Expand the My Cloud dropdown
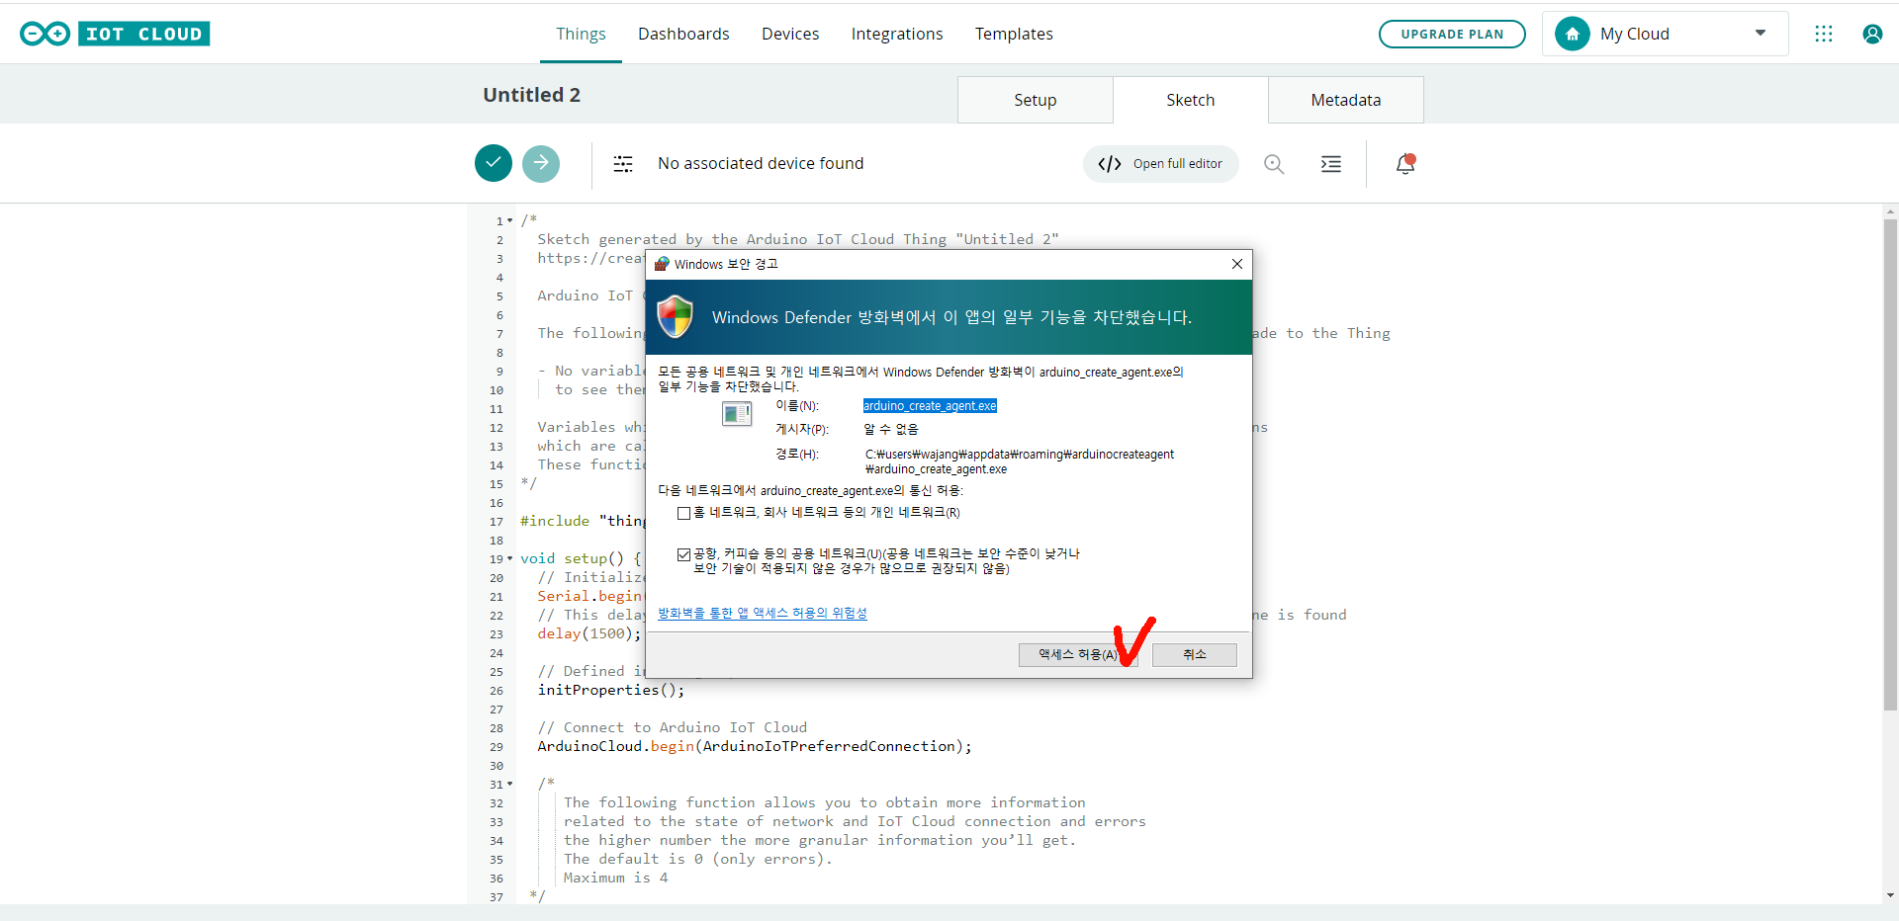 coord(1761,33)
